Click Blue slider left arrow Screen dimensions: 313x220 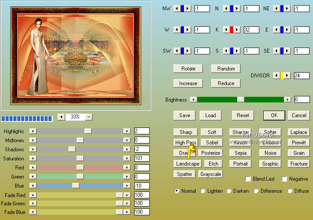pyautogui.click(x=33, y=185)
